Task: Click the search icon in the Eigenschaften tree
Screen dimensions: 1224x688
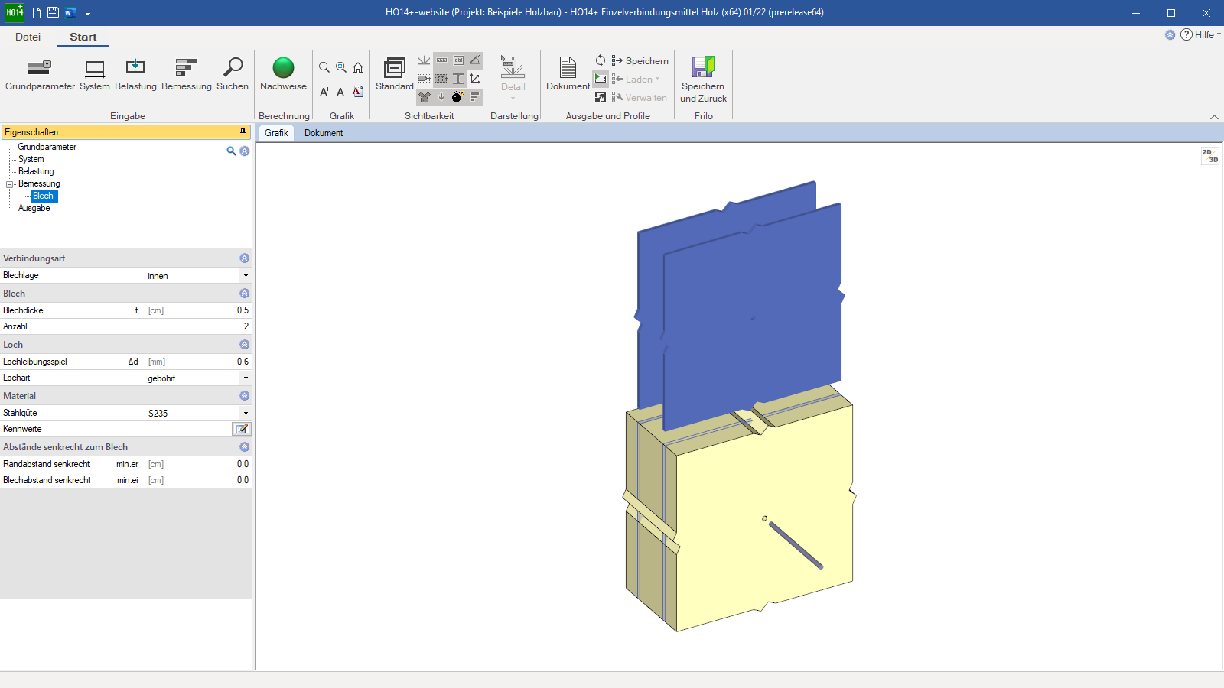Action: 231,151
